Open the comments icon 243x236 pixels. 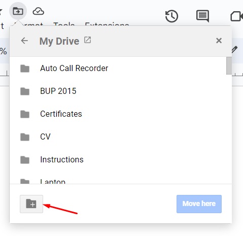click(x=202, y=16)
